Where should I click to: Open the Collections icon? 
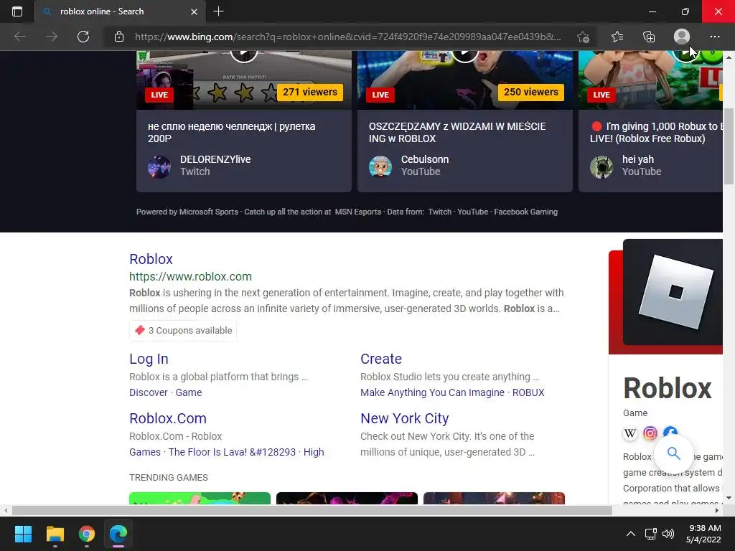(649, 37)
